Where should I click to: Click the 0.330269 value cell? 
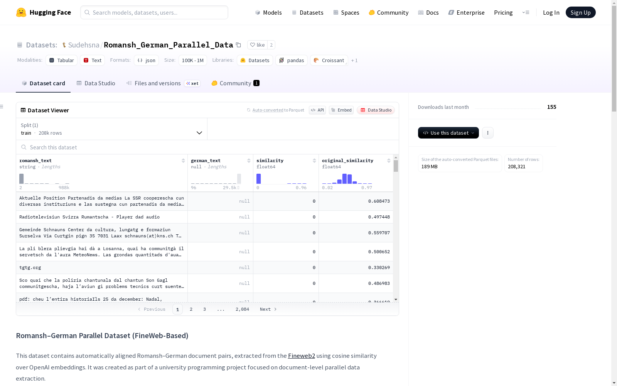point(356,267)
